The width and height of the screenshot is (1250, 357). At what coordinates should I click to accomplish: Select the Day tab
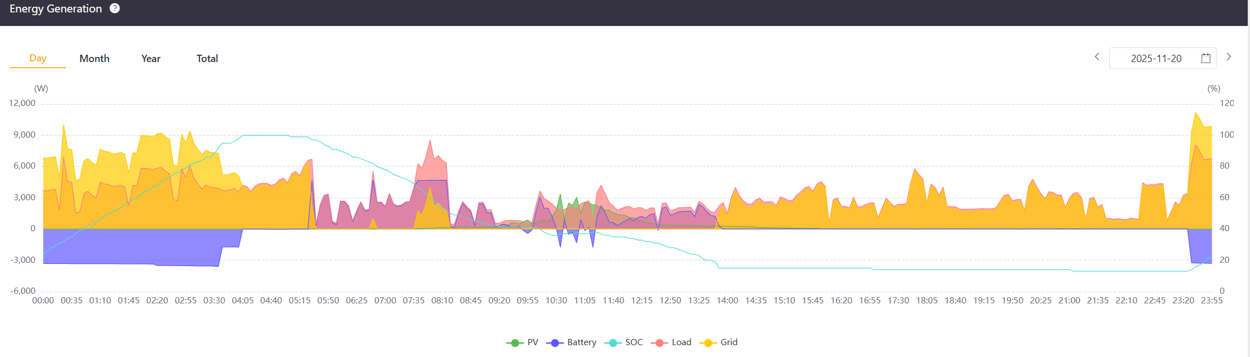tap(38, 58)
